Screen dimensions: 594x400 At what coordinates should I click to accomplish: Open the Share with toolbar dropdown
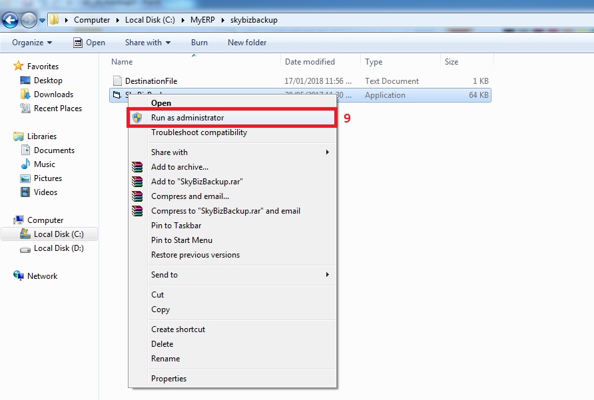tap(147, 43)
